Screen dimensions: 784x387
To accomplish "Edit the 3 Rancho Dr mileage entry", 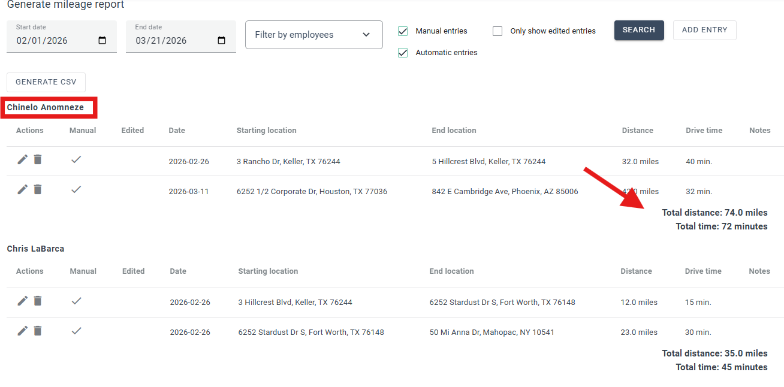I will (22, 159).
